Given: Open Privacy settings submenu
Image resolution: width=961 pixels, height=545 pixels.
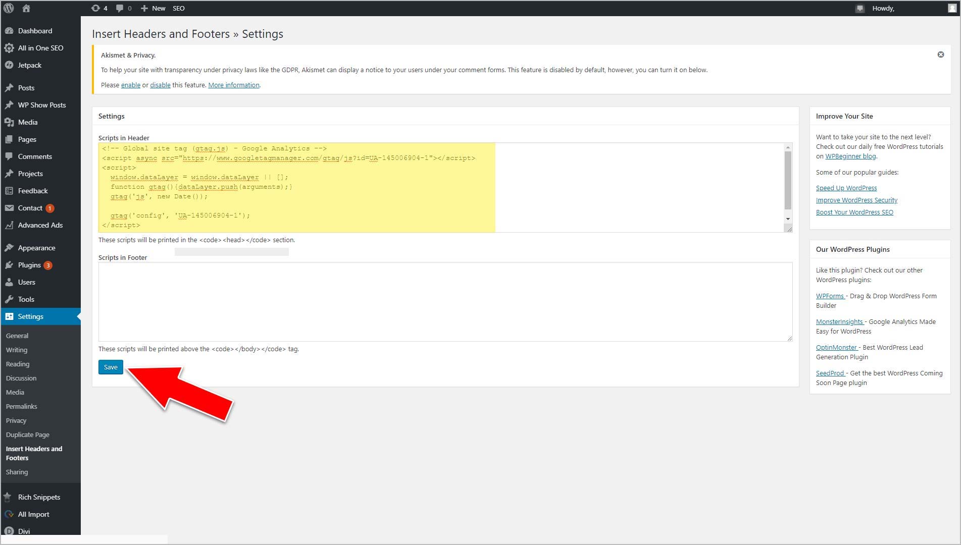Looking at the screenshot, I should pyautogui.click(x=16, y=420).
